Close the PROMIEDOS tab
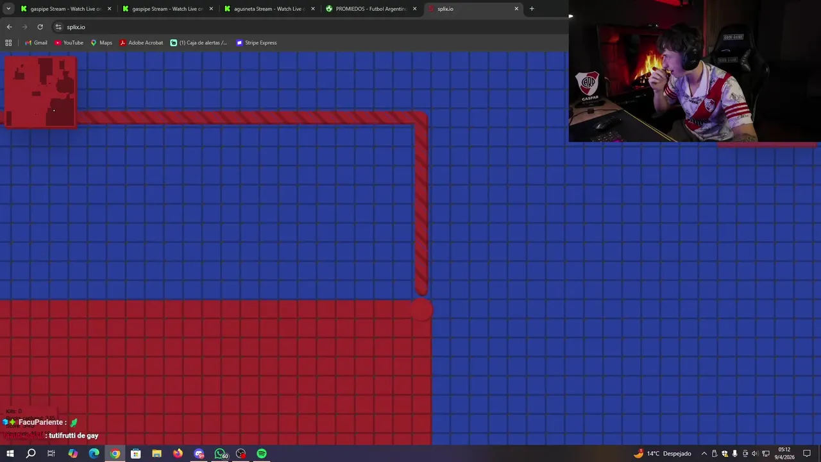This screenshot has width=821, height=462. pyautogui.click(x=415, y=9)
